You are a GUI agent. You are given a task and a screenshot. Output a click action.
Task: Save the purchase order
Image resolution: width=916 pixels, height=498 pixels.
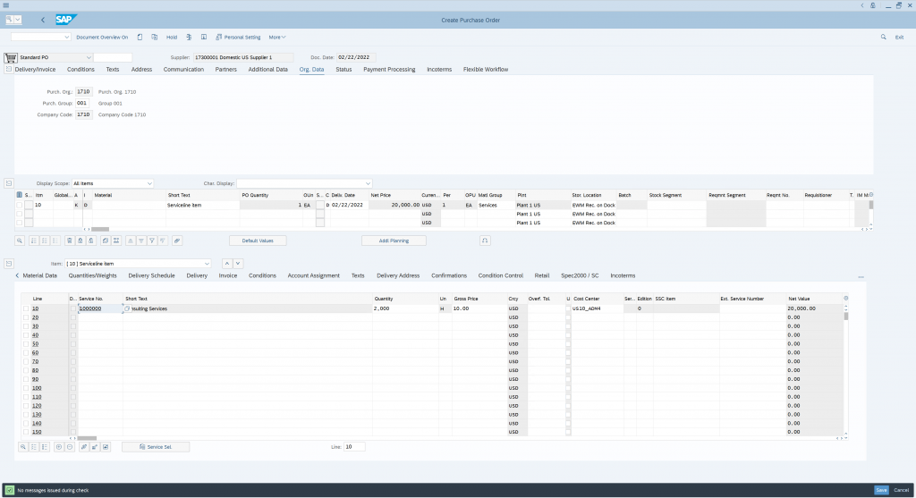point(881,490)
